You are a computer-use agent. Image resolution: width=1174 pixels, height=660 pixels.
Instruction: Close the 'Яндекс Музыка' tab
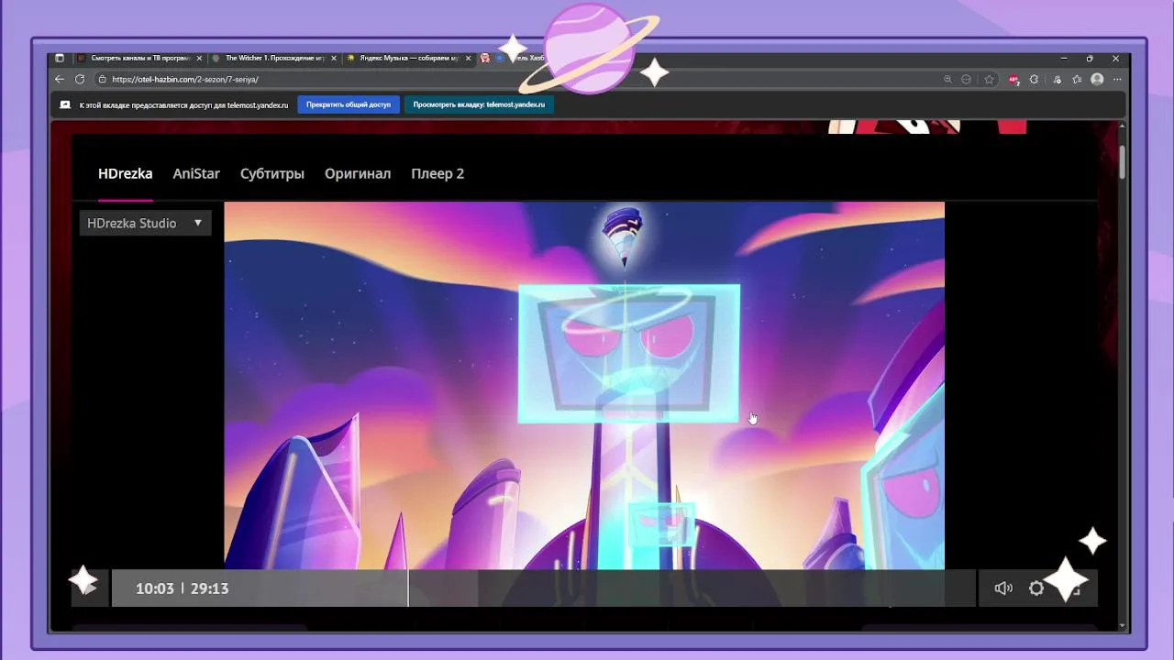pos(469,58)
